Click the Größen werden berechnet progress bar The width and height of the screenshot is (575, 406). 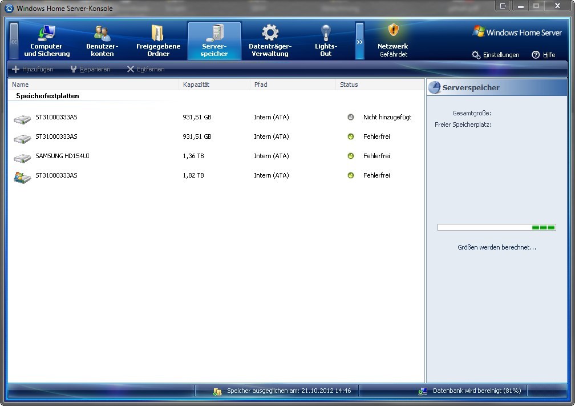pyautogui.click(x=496, y=228)
